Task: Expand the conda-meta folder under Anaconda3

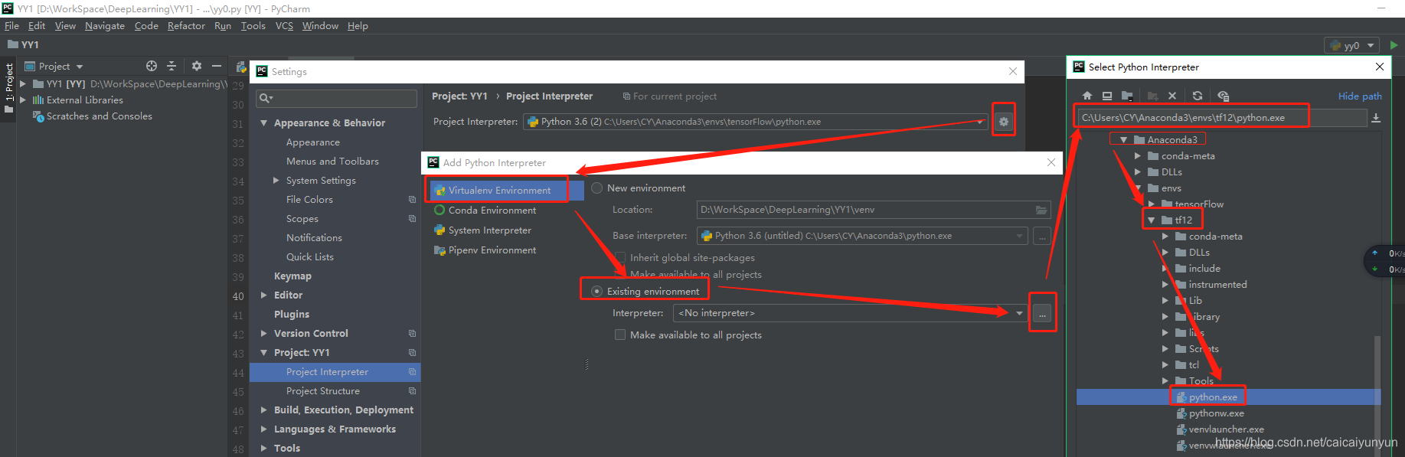Action: 1138,156
